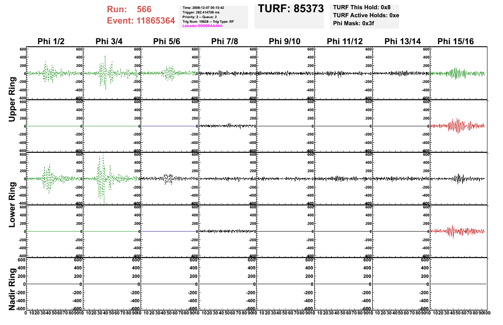Click the Nadir Ring plot under Phi 1/2
Viewport: 503px width, 325px height.
point(55,284)
